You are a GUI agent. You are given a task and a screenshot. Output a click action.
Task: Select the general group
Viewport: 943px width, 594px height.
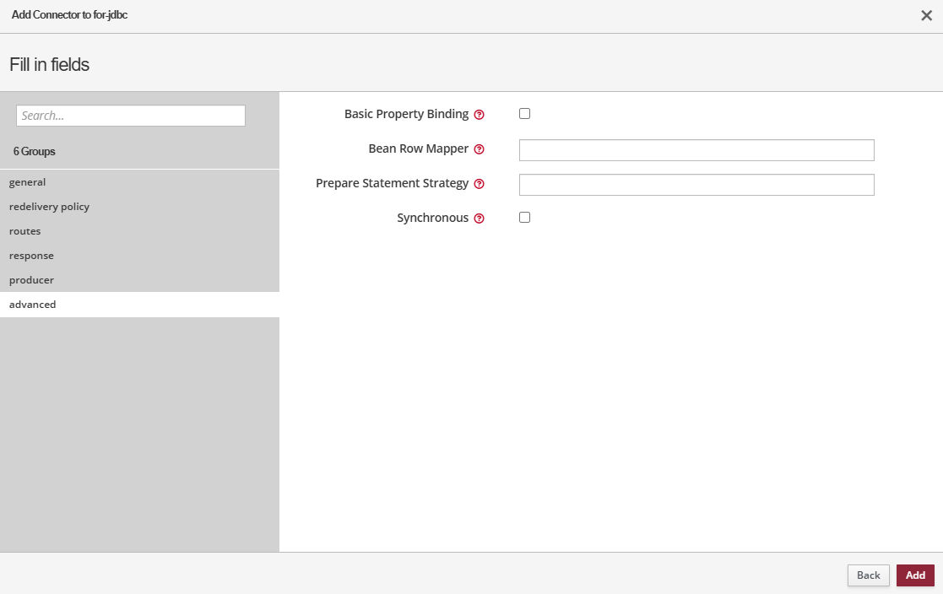click(28, 182)
